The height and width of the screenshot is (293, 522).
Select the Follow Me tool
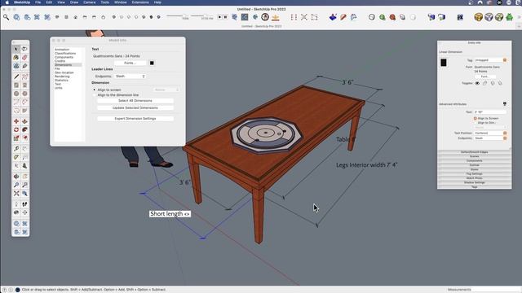[24, 129]
